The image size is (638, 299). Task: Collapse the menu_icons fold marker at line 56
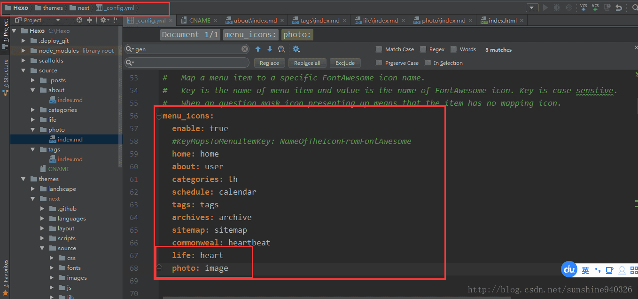pos(159,116)
